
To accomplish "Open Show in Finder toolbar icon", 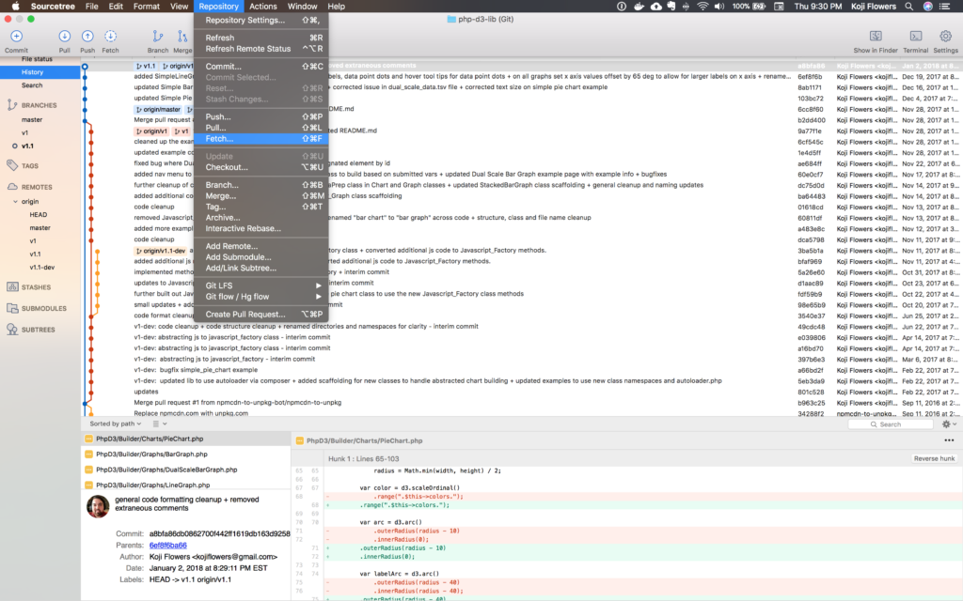I will pyautogui.click(x=876, y=37).
